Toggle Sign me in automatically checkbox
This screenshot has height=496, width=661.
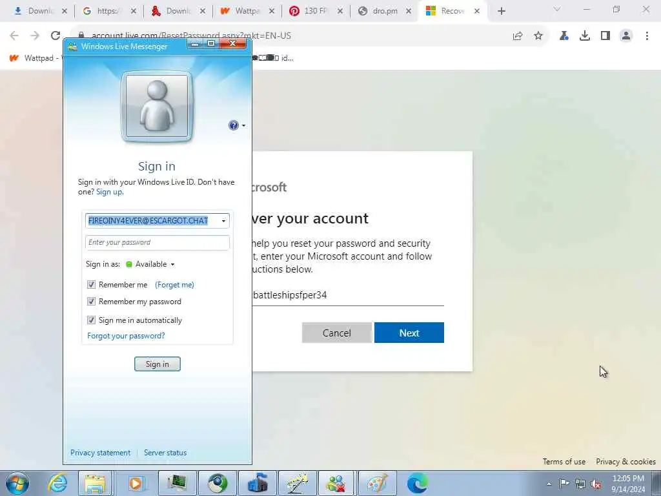coord(91,320)
